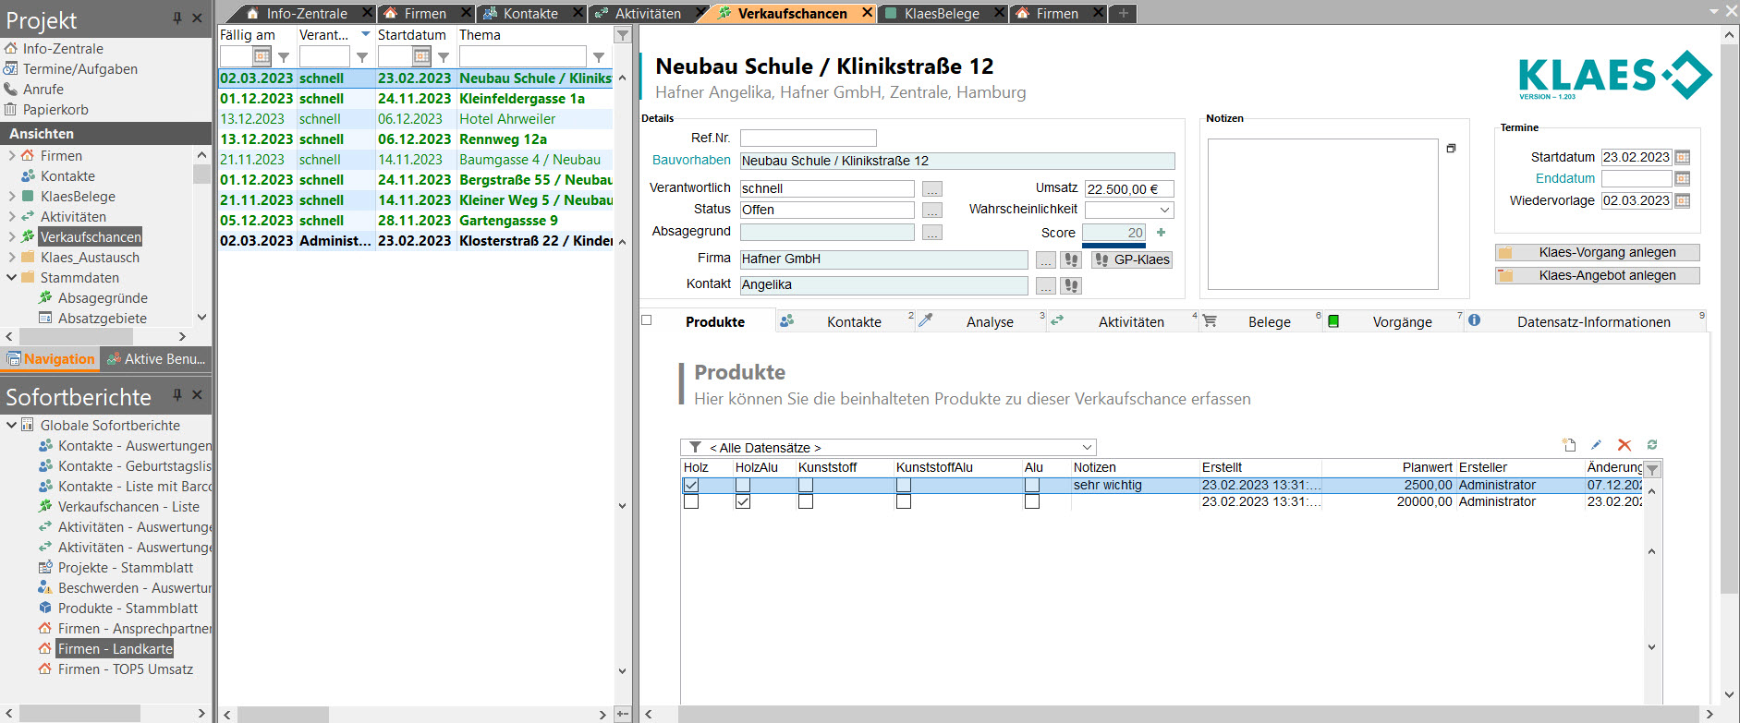Check KunststoffAlu in the sehr wichtig row

pyautogui.click(x=904, y=485)
